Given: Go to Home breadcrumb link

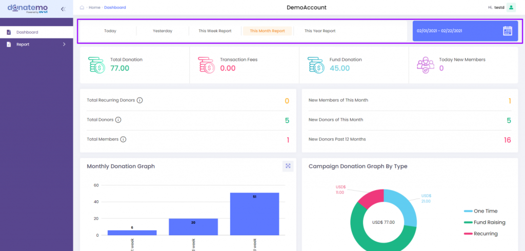Looking at the screenshot, I should tap(94, 7).
